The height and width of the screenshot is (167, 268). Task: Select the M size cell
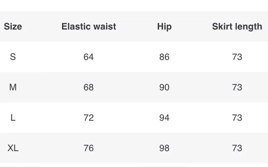point(13,87)
